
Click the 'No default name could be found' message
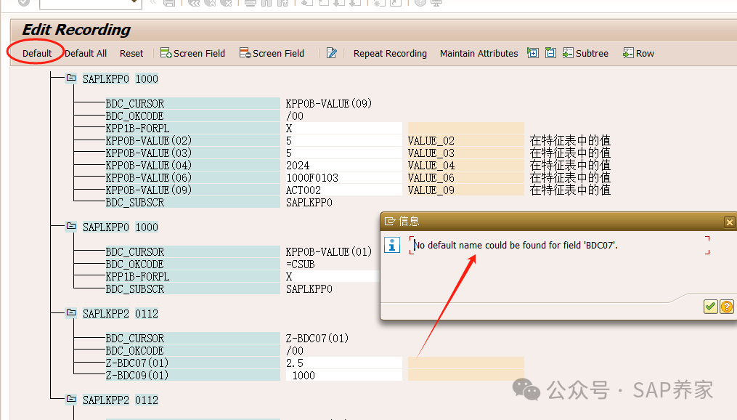[x=516, y=245]
